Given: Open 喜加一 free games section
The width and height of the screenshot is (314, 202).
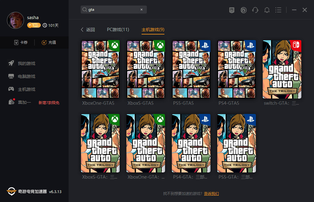Looking at the screenshot, I should point(20,102).
